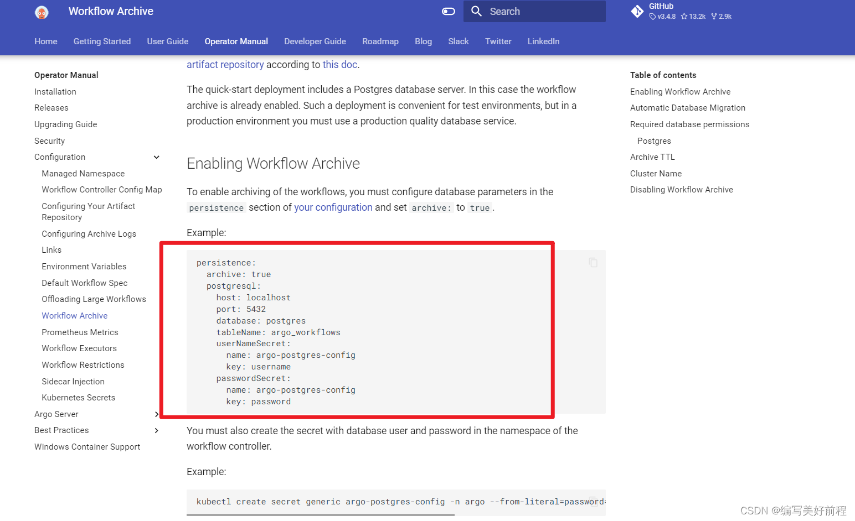Visit the Slack tab
This screenshot has width=855, height=521.
tap(459, 41)
